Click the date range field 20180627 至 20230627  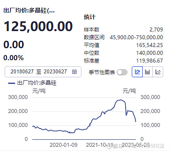click(43, 72)
